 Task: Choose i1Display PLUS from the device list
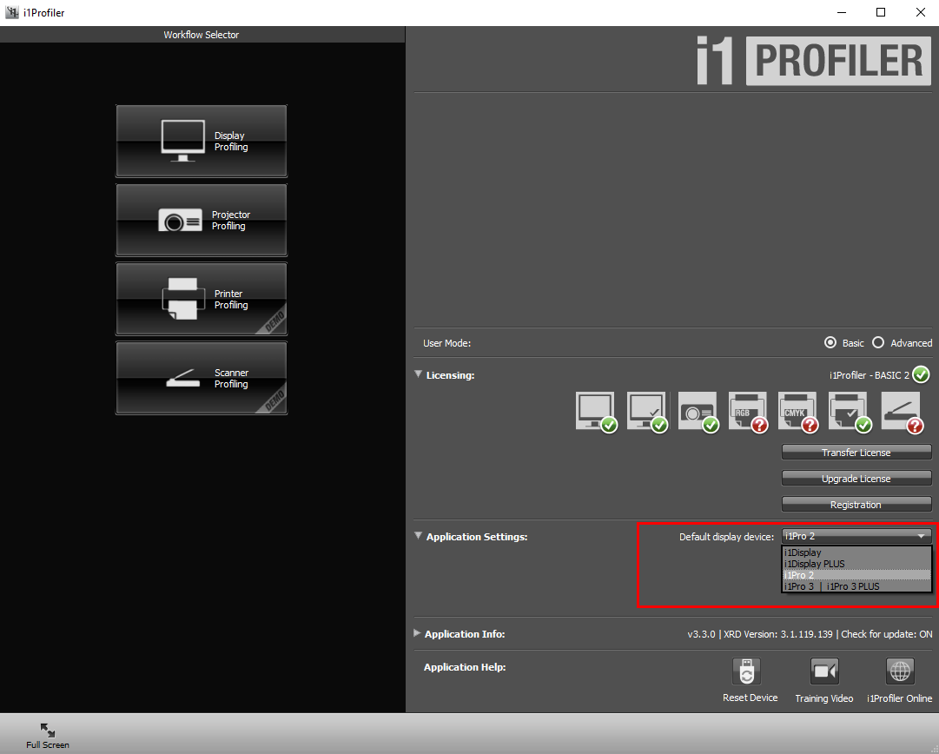tap(856, 564)
